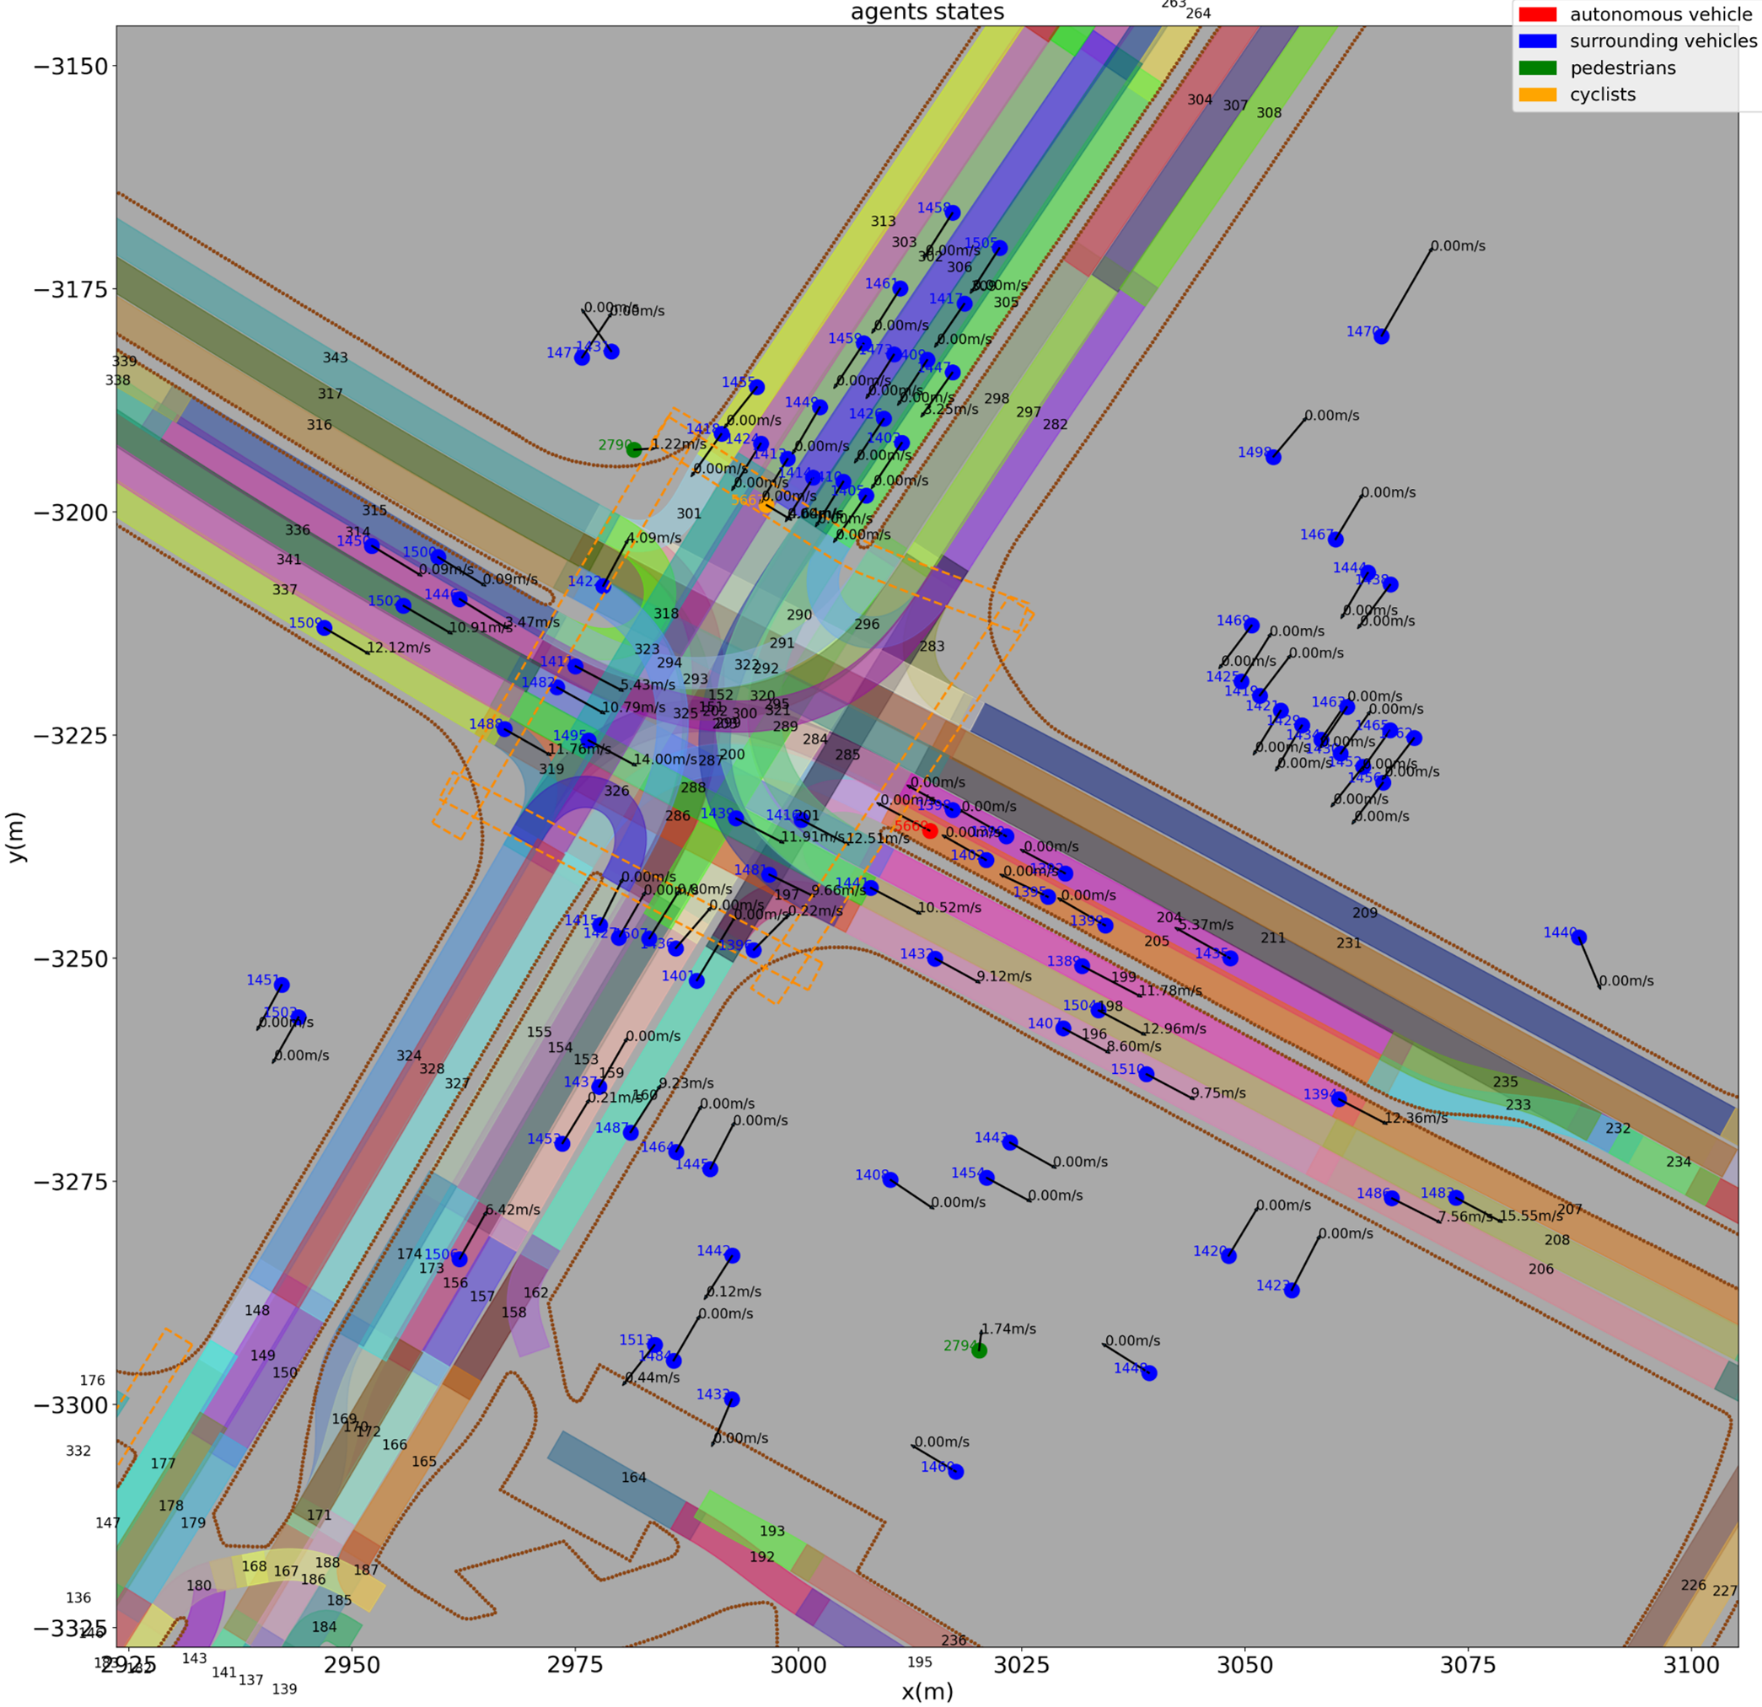Select green pedestrian marker 2790
The width and height of the screenshot is (1762, 1707).
coord(634,449)
